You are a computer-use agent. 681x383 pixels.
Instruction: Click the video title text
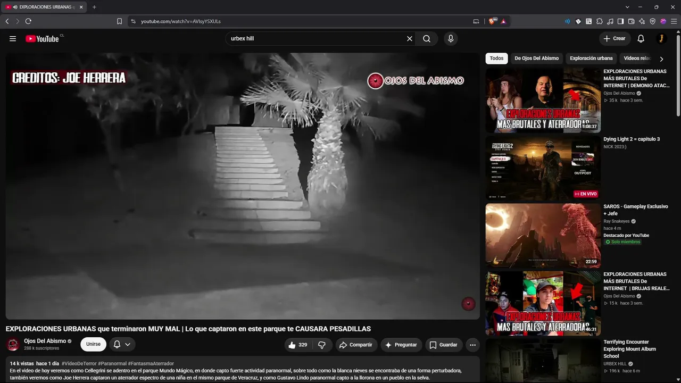[x=188, y=329]
